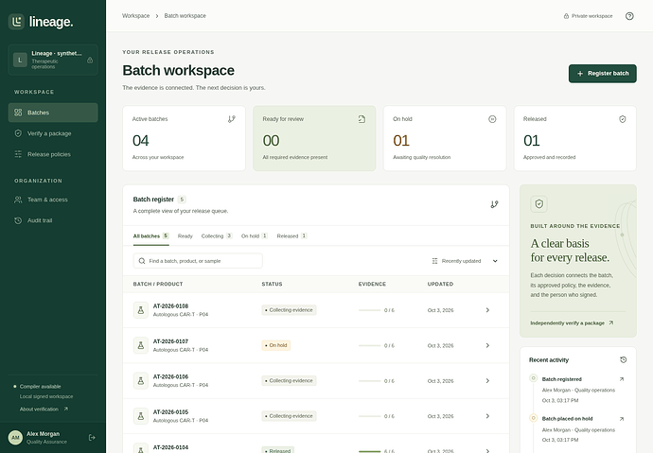
Task: Click the flask icon for AT-2026-0107
Action: coord(141,346)
